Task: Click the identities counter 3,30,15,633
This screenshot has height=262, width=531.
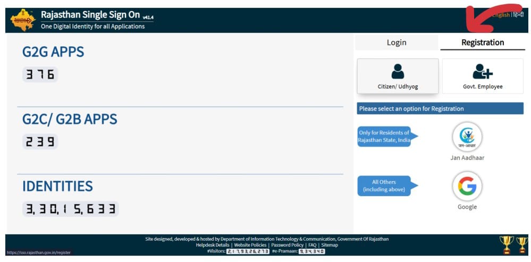Action: [71, 209]
